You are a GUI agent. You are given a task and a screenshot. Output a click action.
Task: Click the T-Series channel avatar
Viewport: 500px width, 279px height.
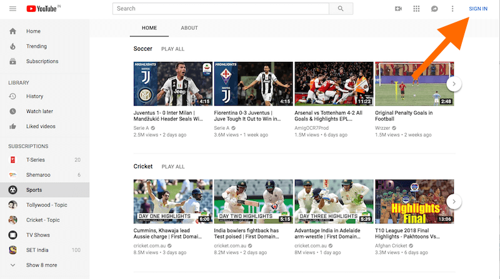pos(12,160)
